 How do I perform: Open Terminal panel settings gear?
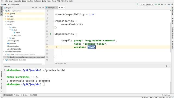pyautogui.click(x=167, y=66)
